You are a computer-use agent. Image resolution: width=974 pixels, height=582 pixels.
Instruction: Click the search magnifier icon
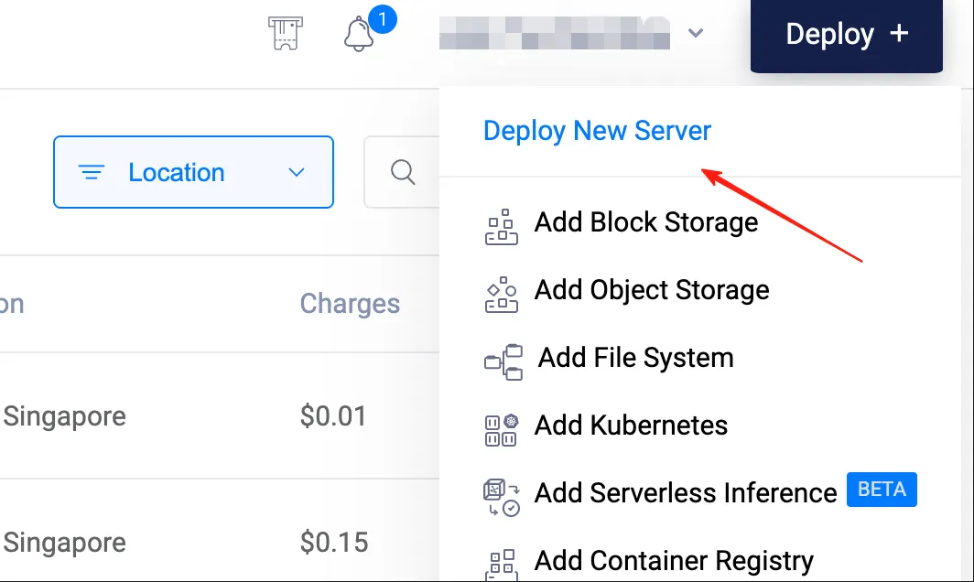pos(403,172)
